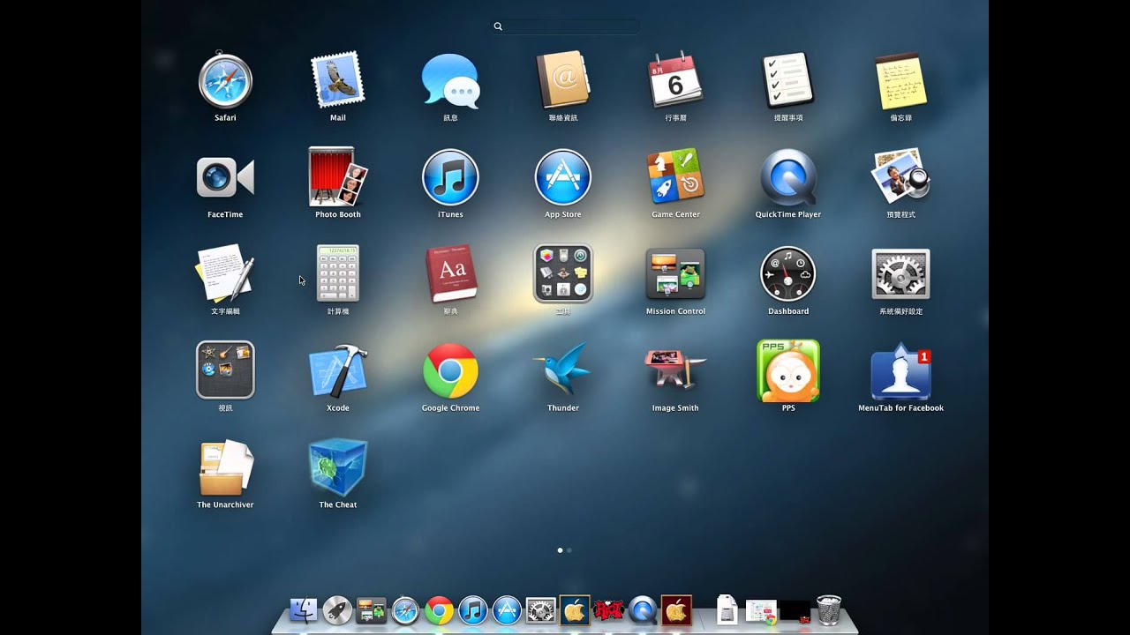This screenshot has height=635, width=1130.
Task: Launch TextEdit (文字編輯)
Action: tap(225, 274)
